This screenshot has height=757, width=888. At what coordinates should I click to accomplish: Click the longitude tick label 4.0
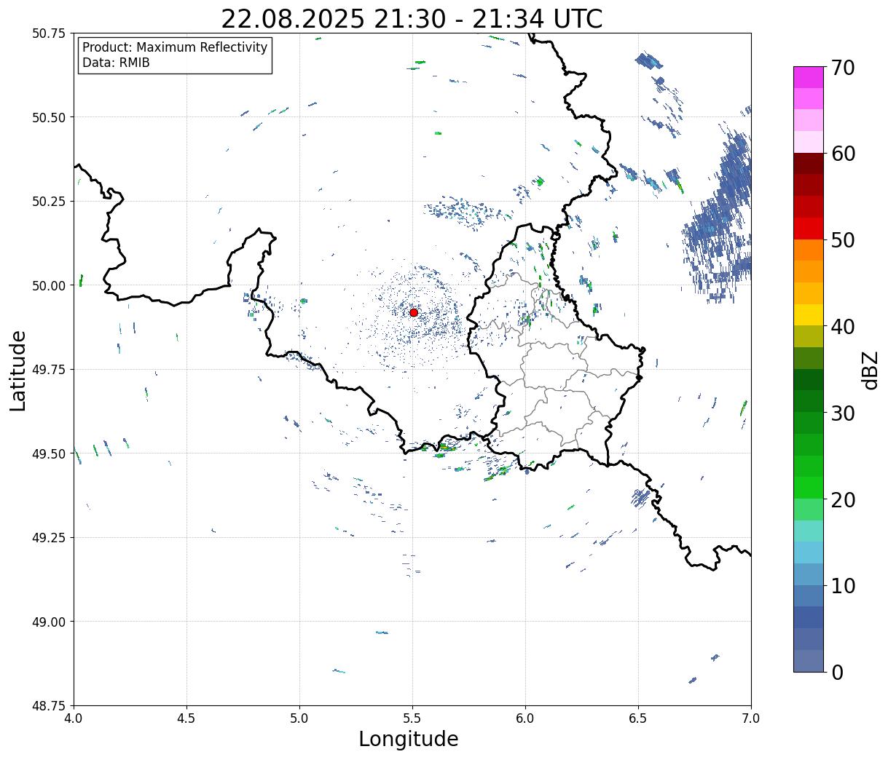pyautogui.click(x=74, y=718)
